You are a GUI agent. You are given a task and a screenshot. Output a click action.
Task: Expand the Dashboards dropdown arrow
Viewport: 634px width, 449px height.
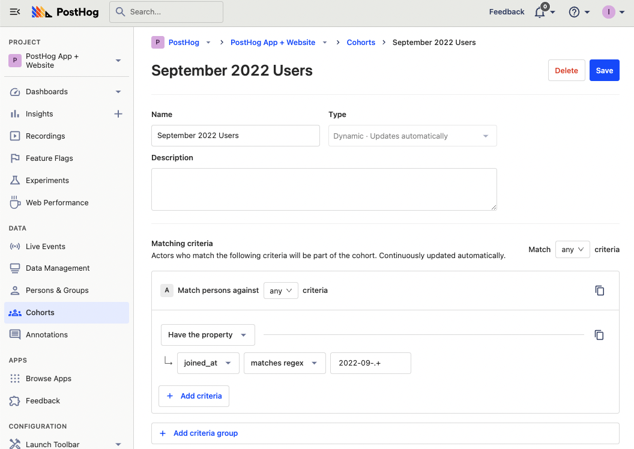[118, 92]
